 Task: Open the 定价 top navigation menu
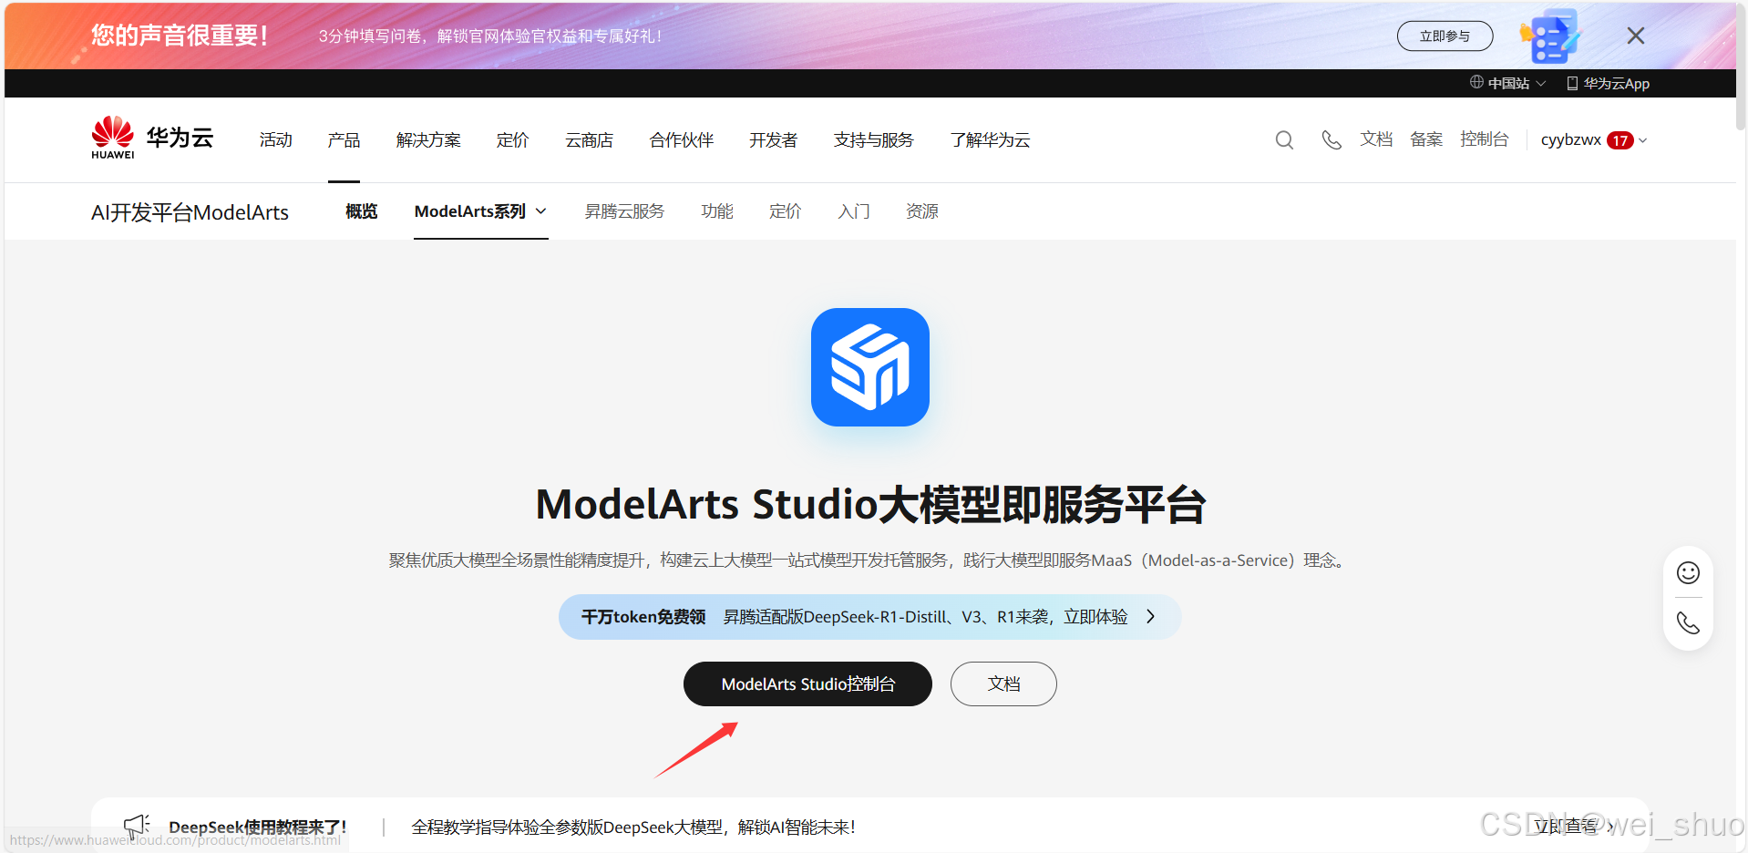click(512, 139)
